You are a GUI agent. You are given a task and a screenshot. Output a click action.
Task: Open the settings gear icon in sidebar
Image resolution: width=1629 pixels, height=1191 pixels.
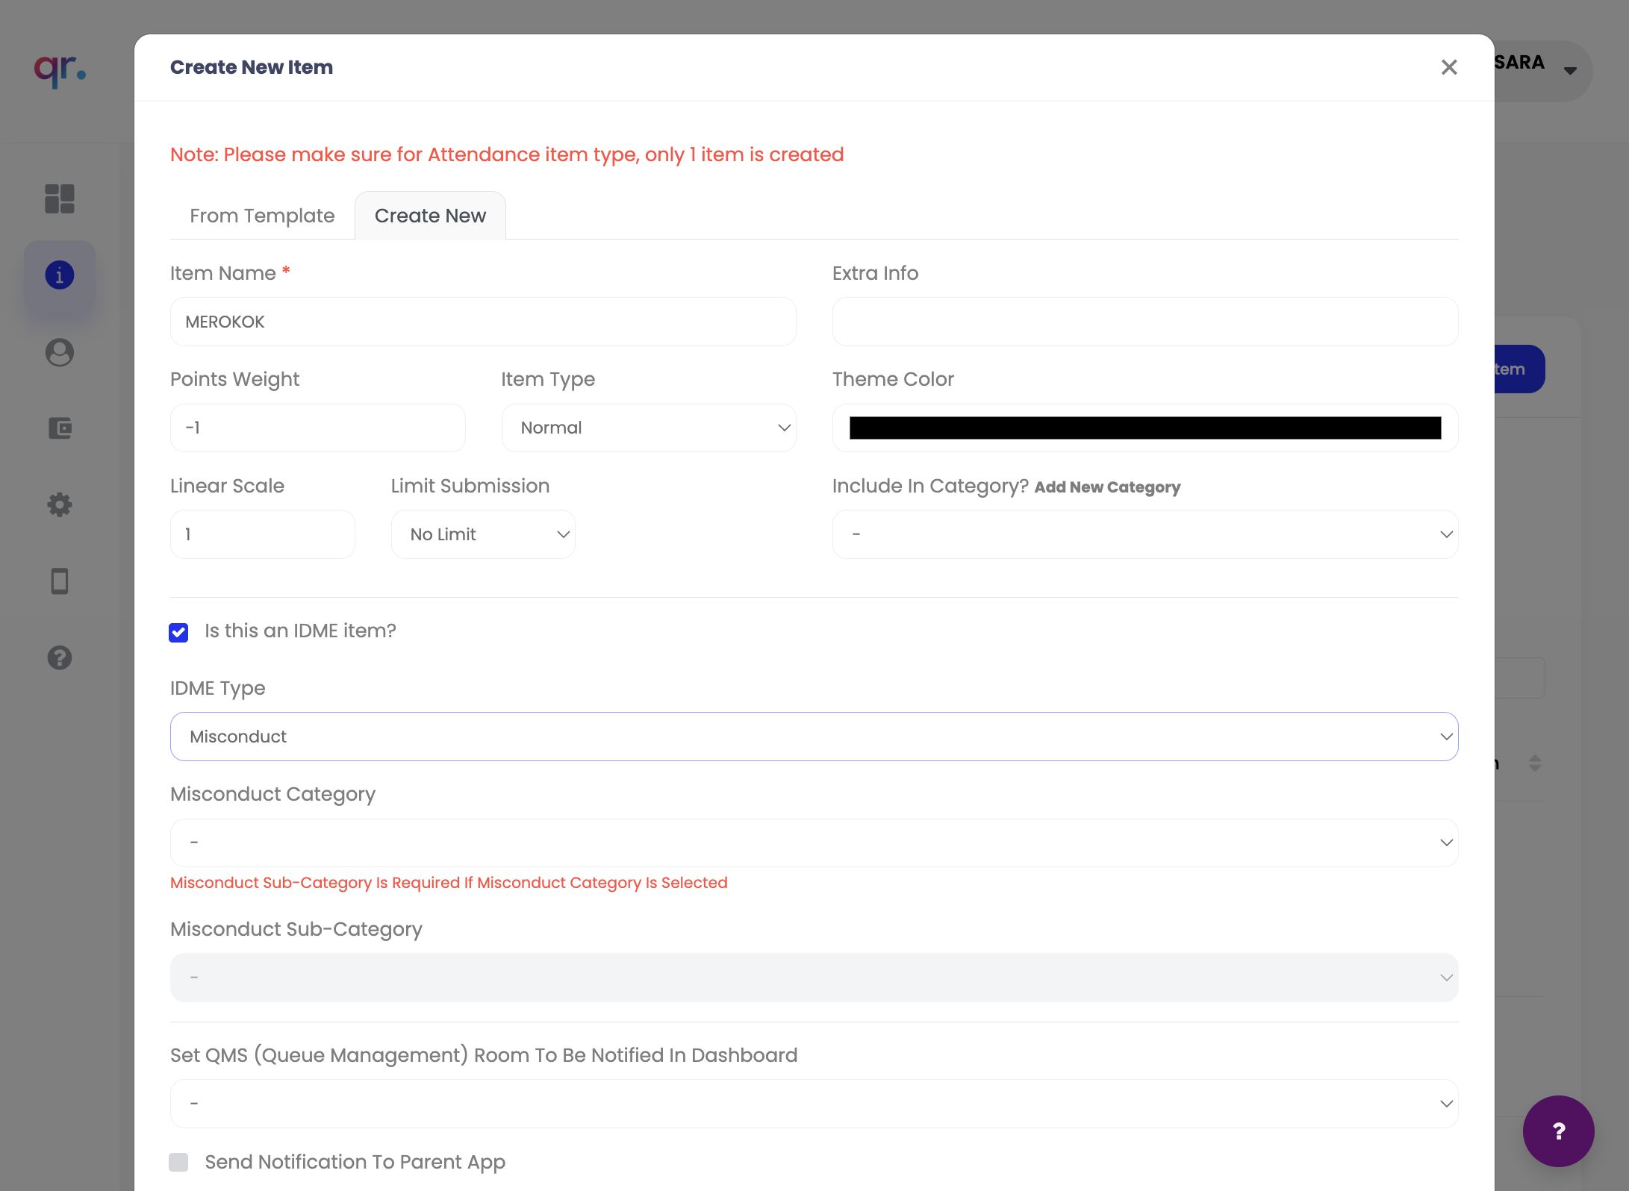(x=60, y=505)
